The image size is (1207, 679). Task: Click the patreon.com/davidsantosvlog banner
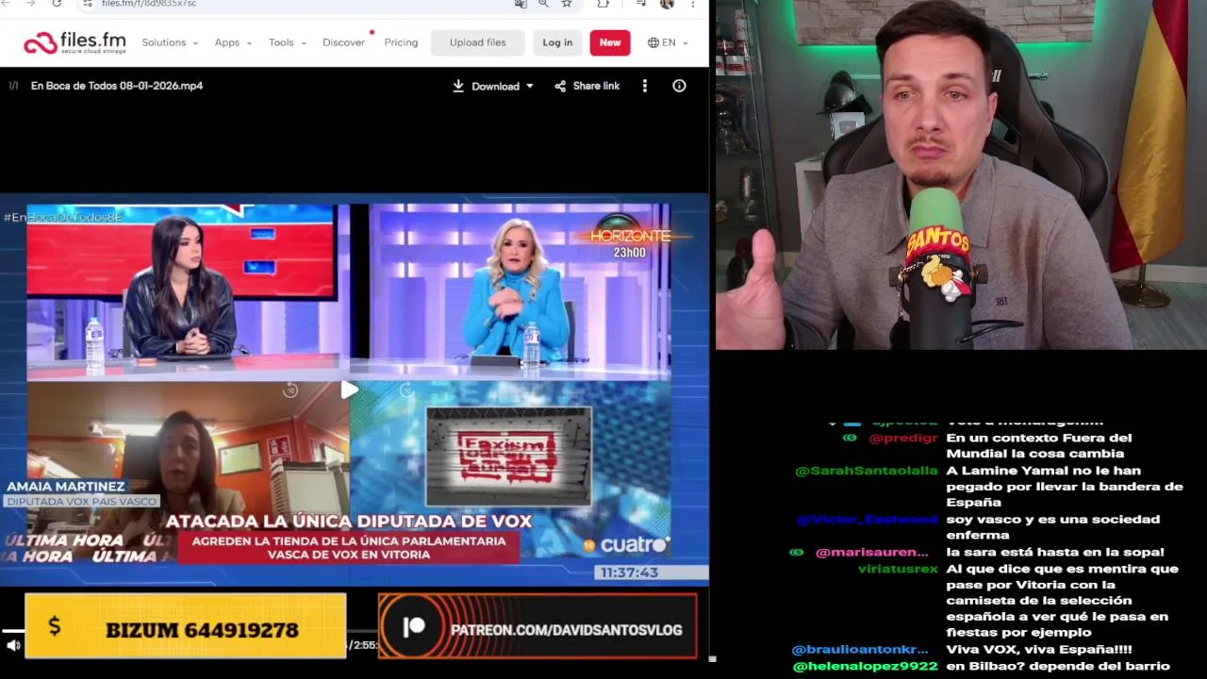click(x=537, y=626)
